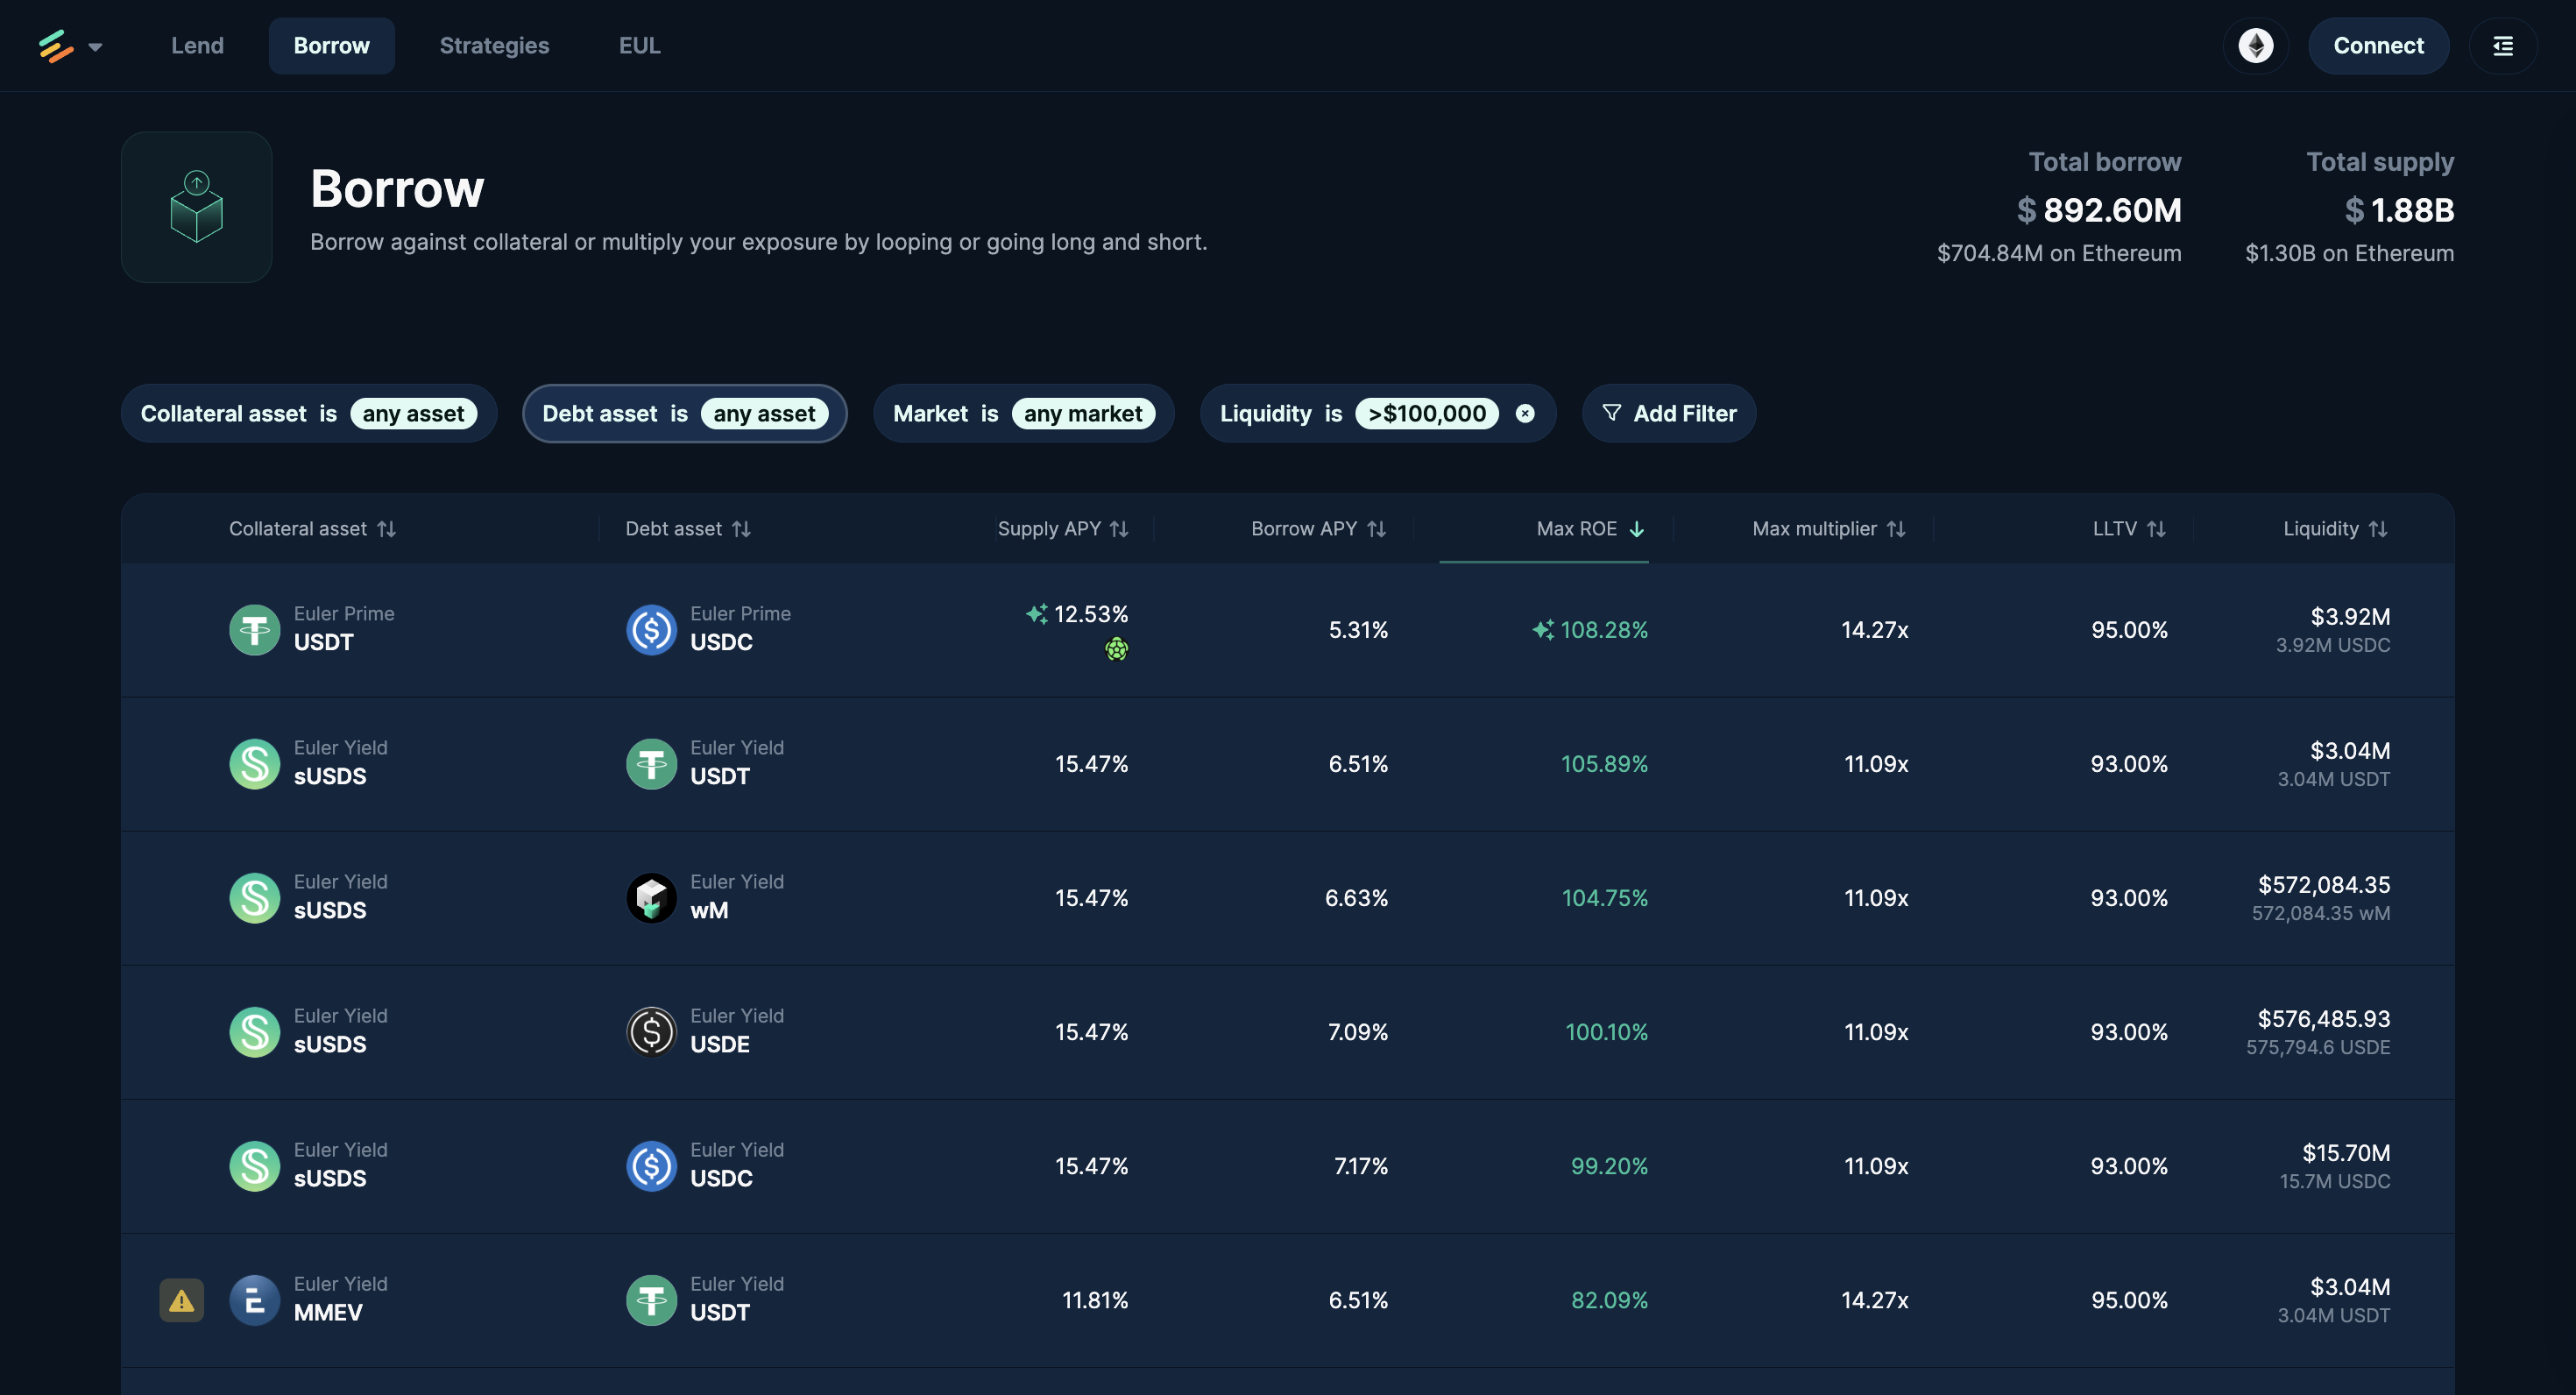The height and width of the screenshot is (1395, 2576).
Task: Click the 105.89% Max ROE value
Action: pos(1603,763)
